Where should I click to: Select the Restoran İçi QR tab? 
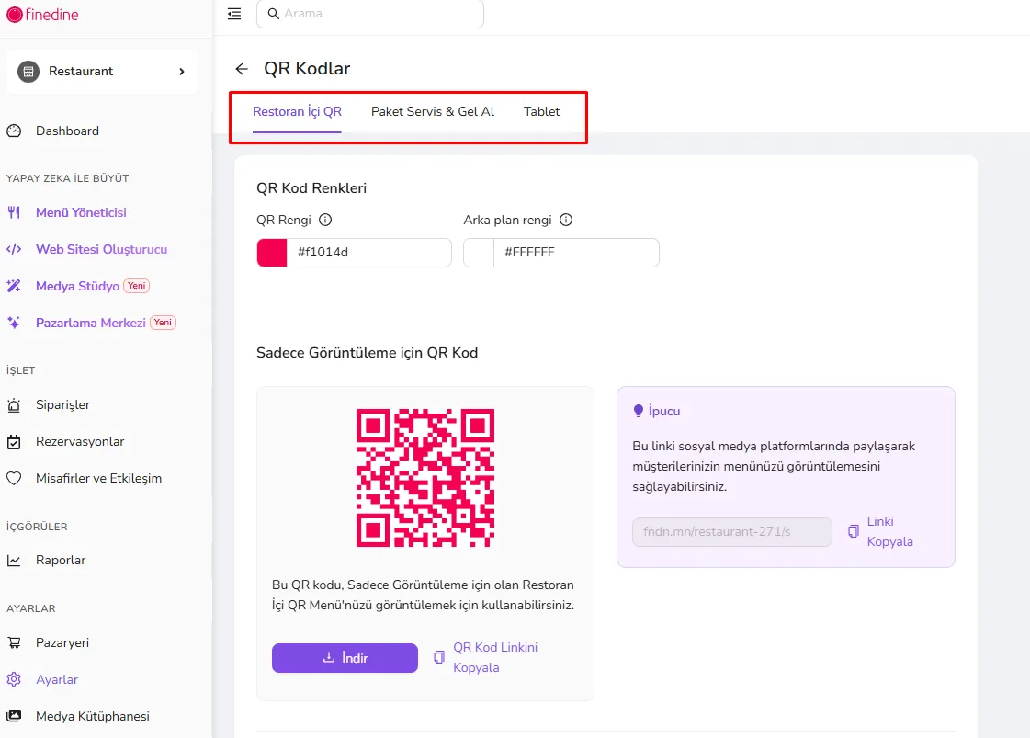coord(297,112)
